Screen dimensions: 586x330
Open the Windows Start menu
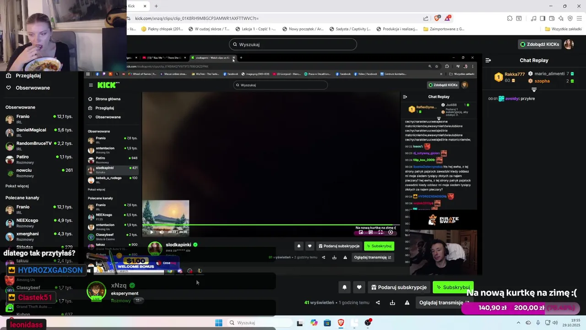pyautogui.click(x=219, y=323)
